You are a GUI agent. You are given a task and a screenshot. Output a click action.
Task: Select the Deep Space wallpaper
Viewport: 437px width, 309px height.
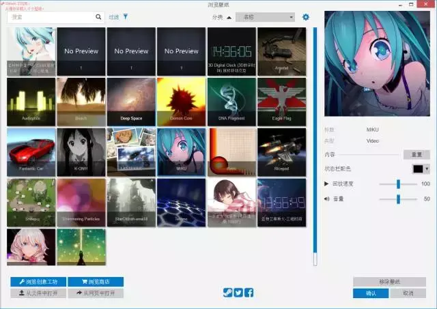[131, 102]
